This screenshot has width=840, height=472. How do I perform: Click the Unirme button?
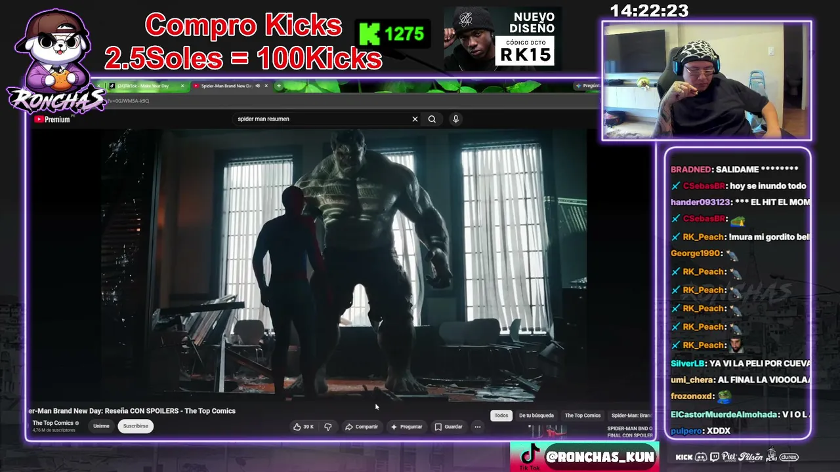point(101,426)
